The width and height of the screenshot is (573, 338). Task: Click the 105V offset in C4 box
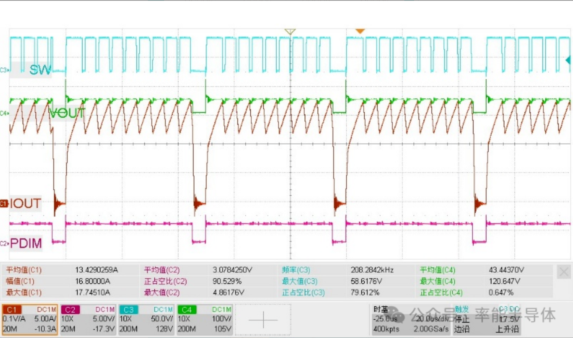coord(224,329)
